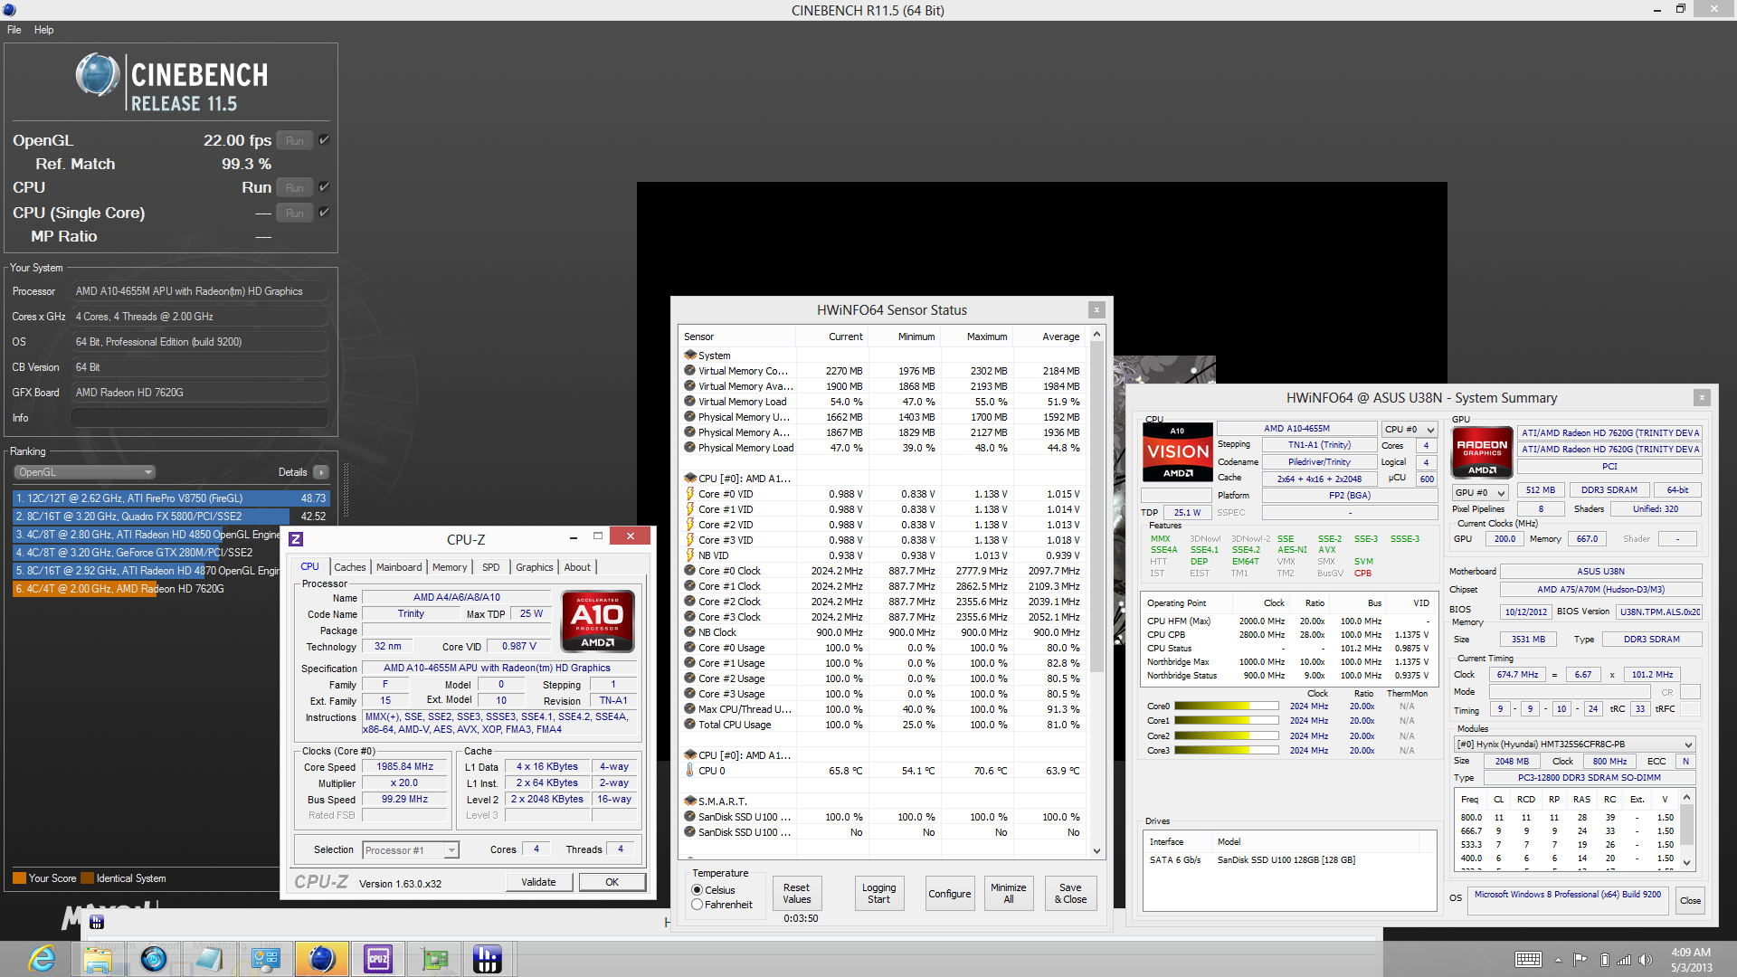Viewport: 1737px width, 977px height.
Task: Click the green circuit card taskbar icon
Action: click(434, 959)
